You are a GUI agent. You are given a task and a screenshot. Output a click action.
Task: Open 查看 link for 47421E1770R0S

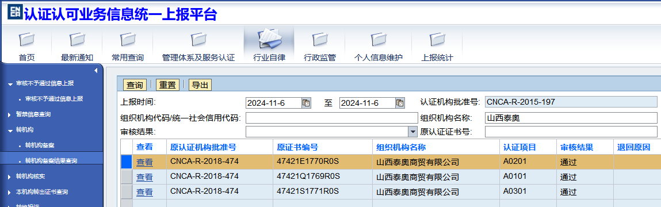tap(144, 162)
